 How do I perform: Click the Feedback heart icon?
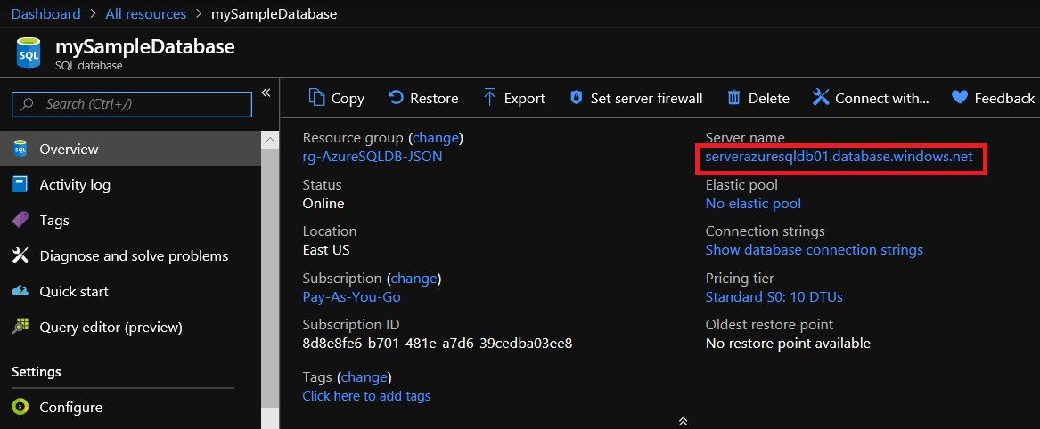click(960, 97)
